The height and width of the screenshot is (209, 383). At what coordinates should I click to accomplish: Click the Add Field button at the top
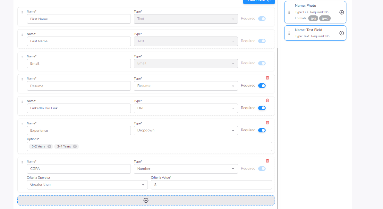click(259, 1)
